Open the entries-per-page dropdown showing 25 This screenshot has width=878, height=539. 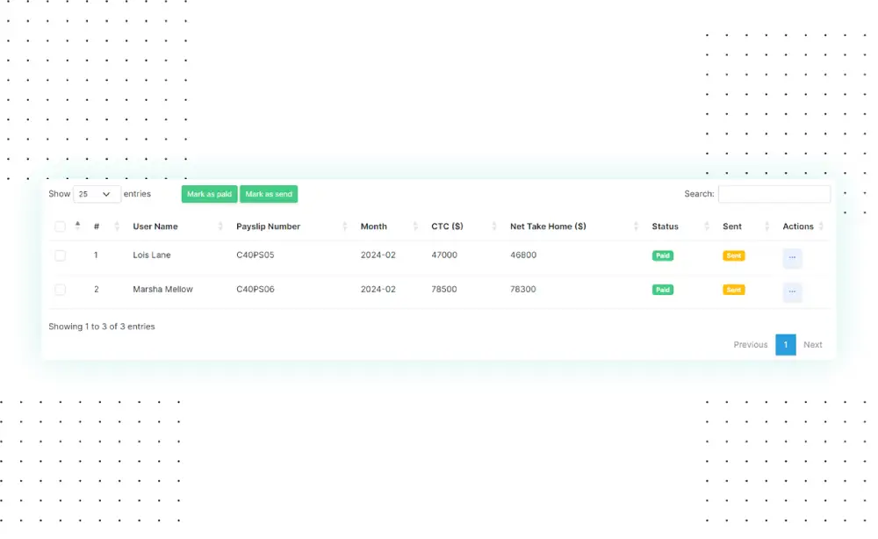pos(97,194)
